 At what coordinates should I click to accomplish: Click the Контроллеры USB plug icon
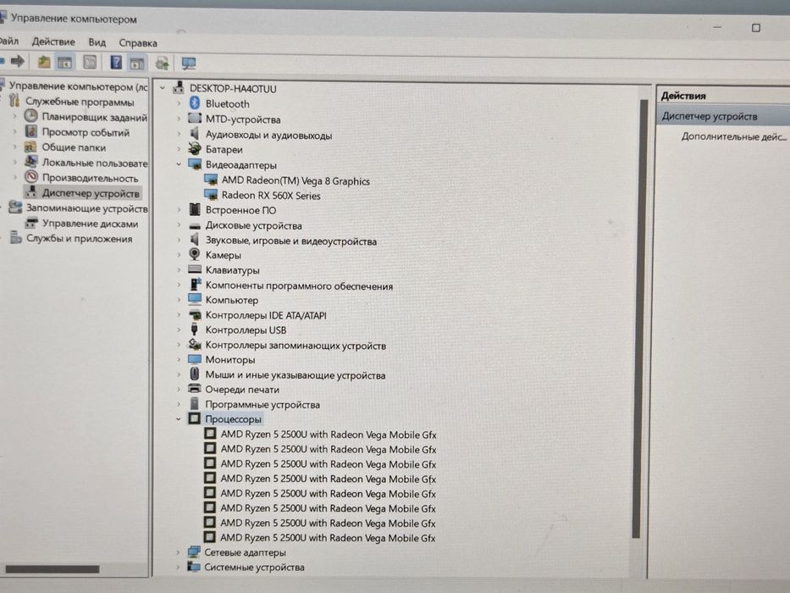click(195, 330)
